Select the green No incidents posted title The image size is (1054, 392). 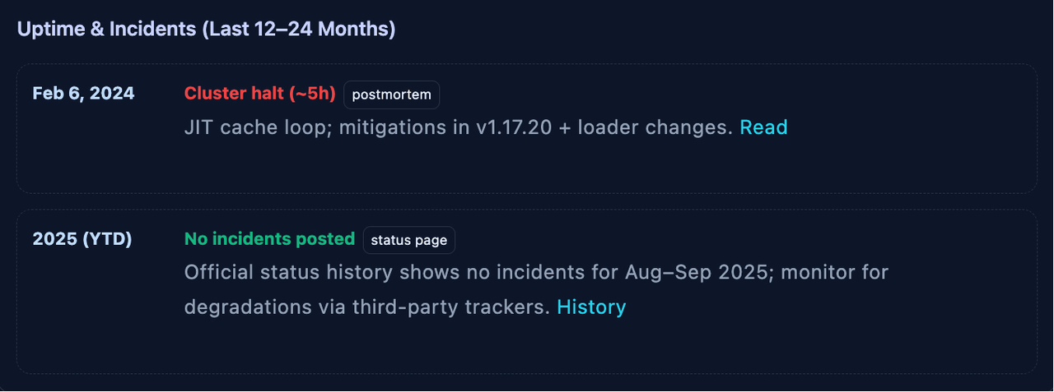269,239
